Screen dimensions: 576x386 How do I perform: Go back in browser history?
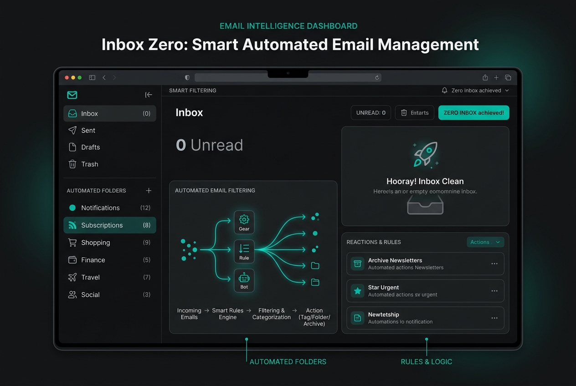[x=104, y=77]
